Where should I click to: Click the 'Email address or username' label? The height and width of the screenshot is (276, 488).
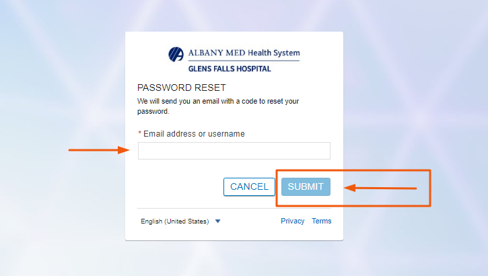click(194, 134)
